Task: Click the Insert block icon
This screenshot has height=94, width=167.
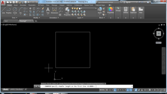Action: click(100, 10)
